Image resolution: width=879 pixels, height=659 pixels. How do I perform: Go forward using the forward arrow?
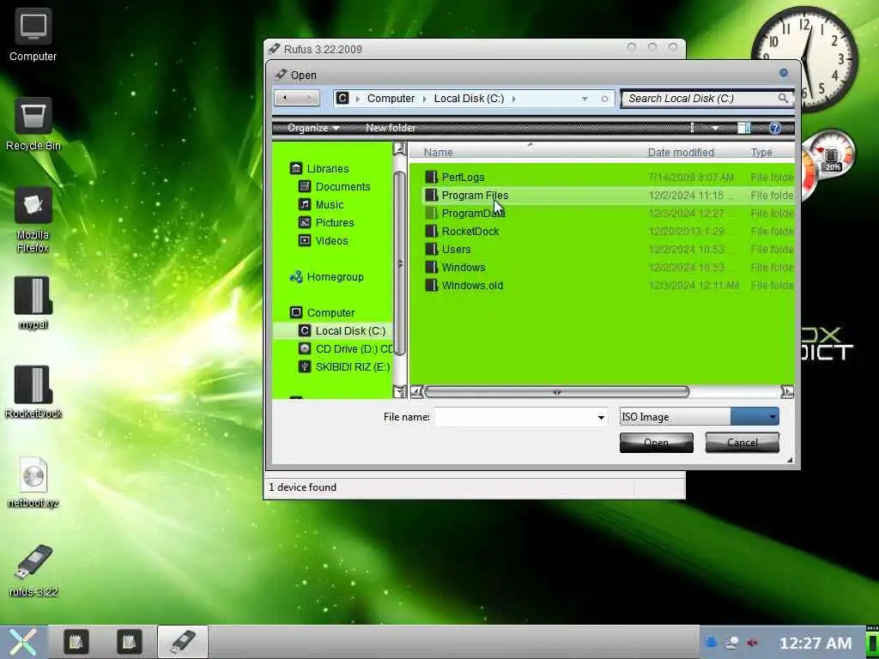tap(308, 98)
